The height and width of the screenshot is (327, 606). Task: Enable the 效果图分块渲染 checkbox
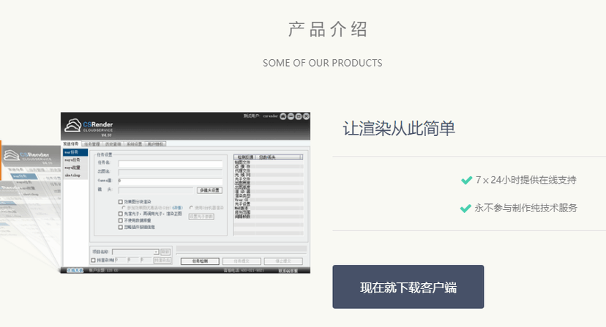click(121, 201)
